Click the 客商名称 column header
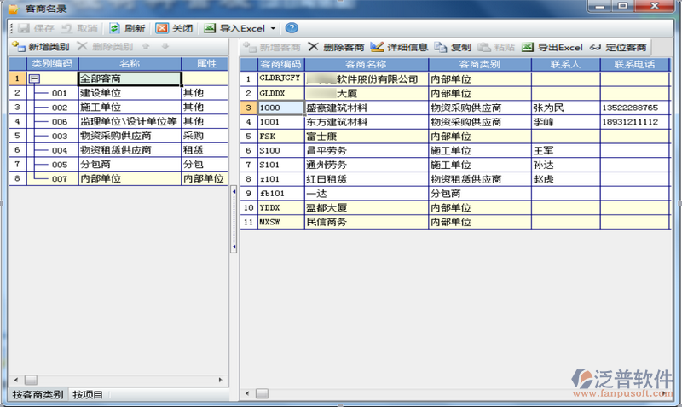The width and height of the screenshot is (682, 407). pyautogui.click(x=366, y=64)
